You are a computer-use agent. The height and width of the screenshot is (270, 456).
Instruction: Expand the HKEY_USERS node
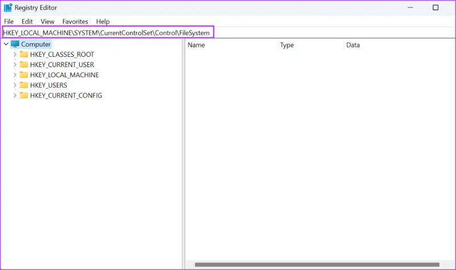coord(15,85)
